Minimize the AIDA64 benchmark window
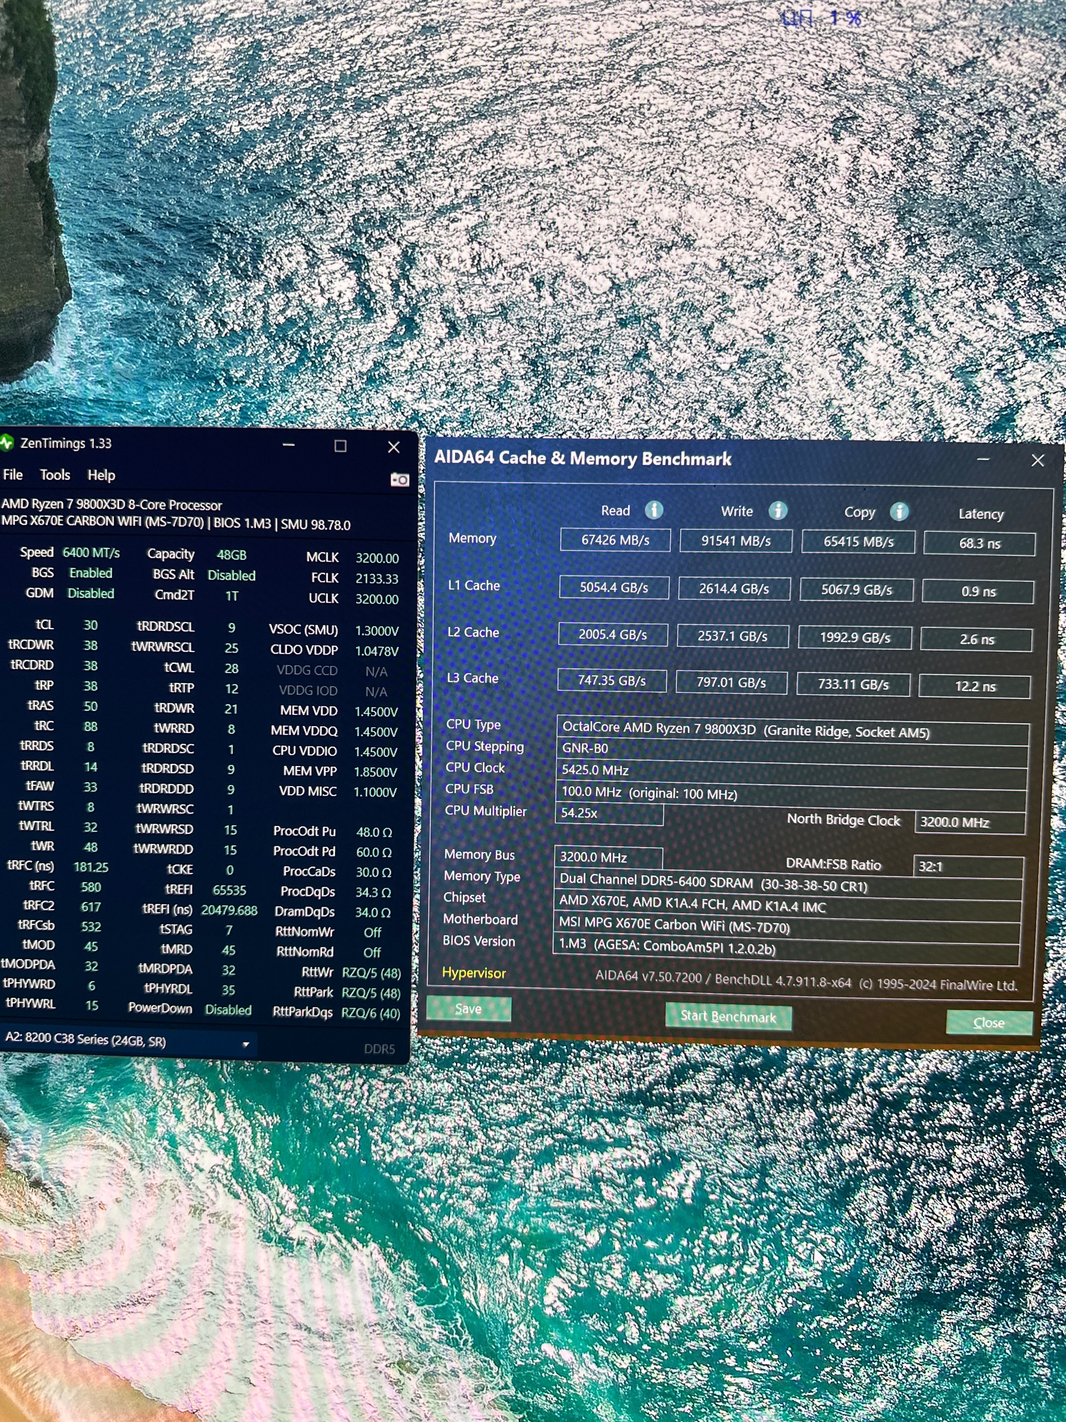1066x1422 pixels. tap(982, 460)
